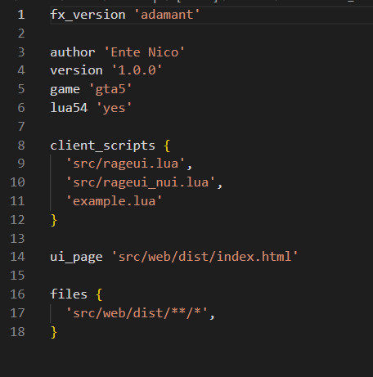Image resolution: width=373 pixels, height=377 pixels.
Task: Click line number 1 in the gutter
Action: pyautogui.click(x=21, y=15)
